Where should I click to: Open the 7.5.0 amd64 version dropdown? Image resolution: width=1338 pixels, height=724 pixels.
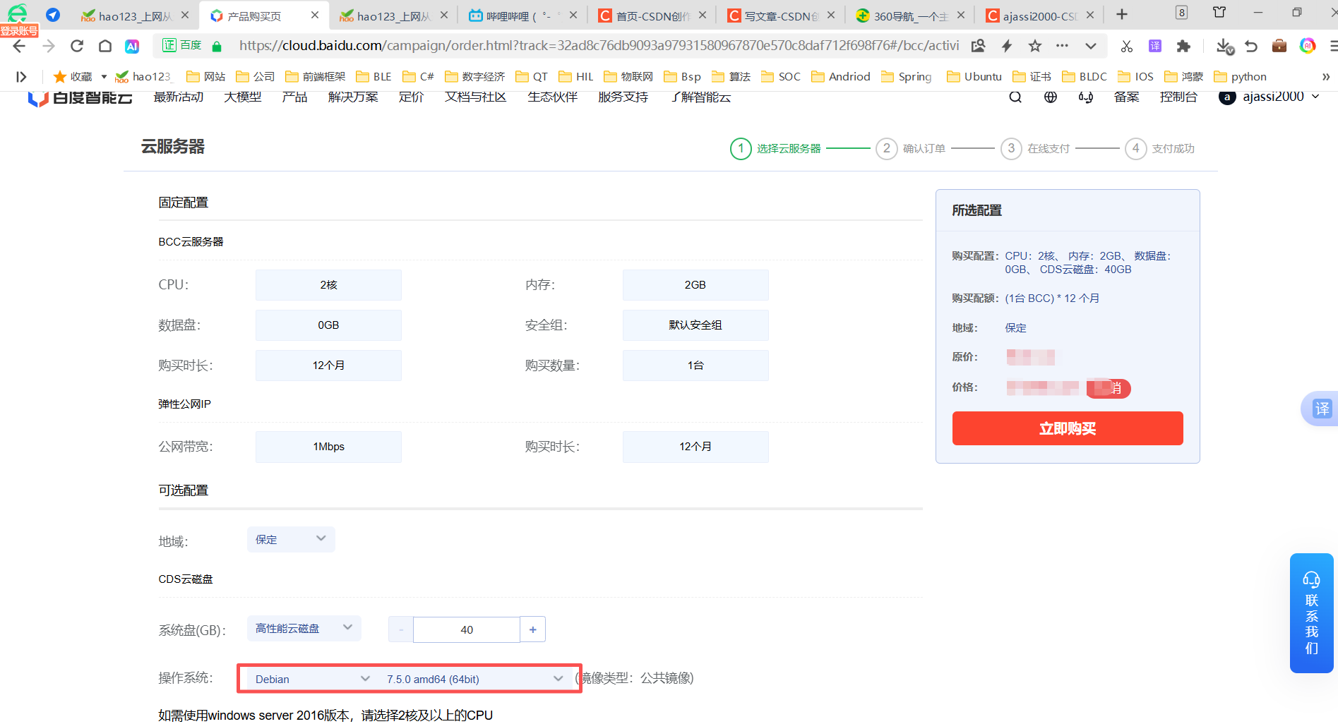coord(474,679)
